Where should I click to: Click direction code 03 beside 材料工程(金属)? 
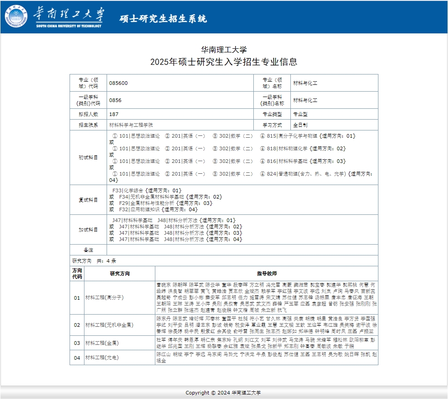coord(77,343)
